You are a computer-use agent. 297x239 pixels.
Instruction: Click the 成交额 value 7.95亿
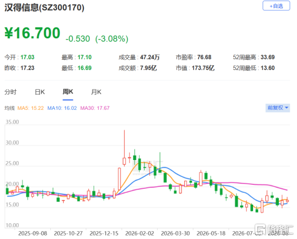coord(148,68)
